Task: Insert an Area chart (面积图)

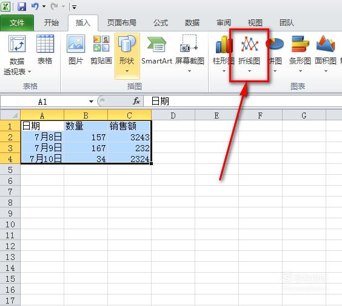Action: [326, 53]
